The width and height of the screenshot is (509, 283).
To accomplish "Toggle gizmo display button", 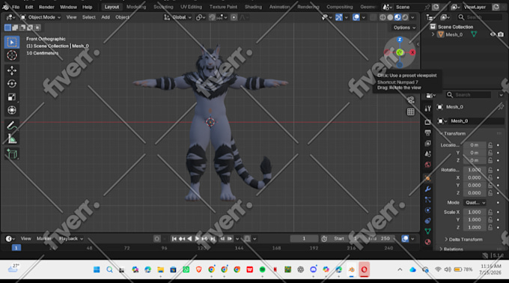I will (338, 17).
